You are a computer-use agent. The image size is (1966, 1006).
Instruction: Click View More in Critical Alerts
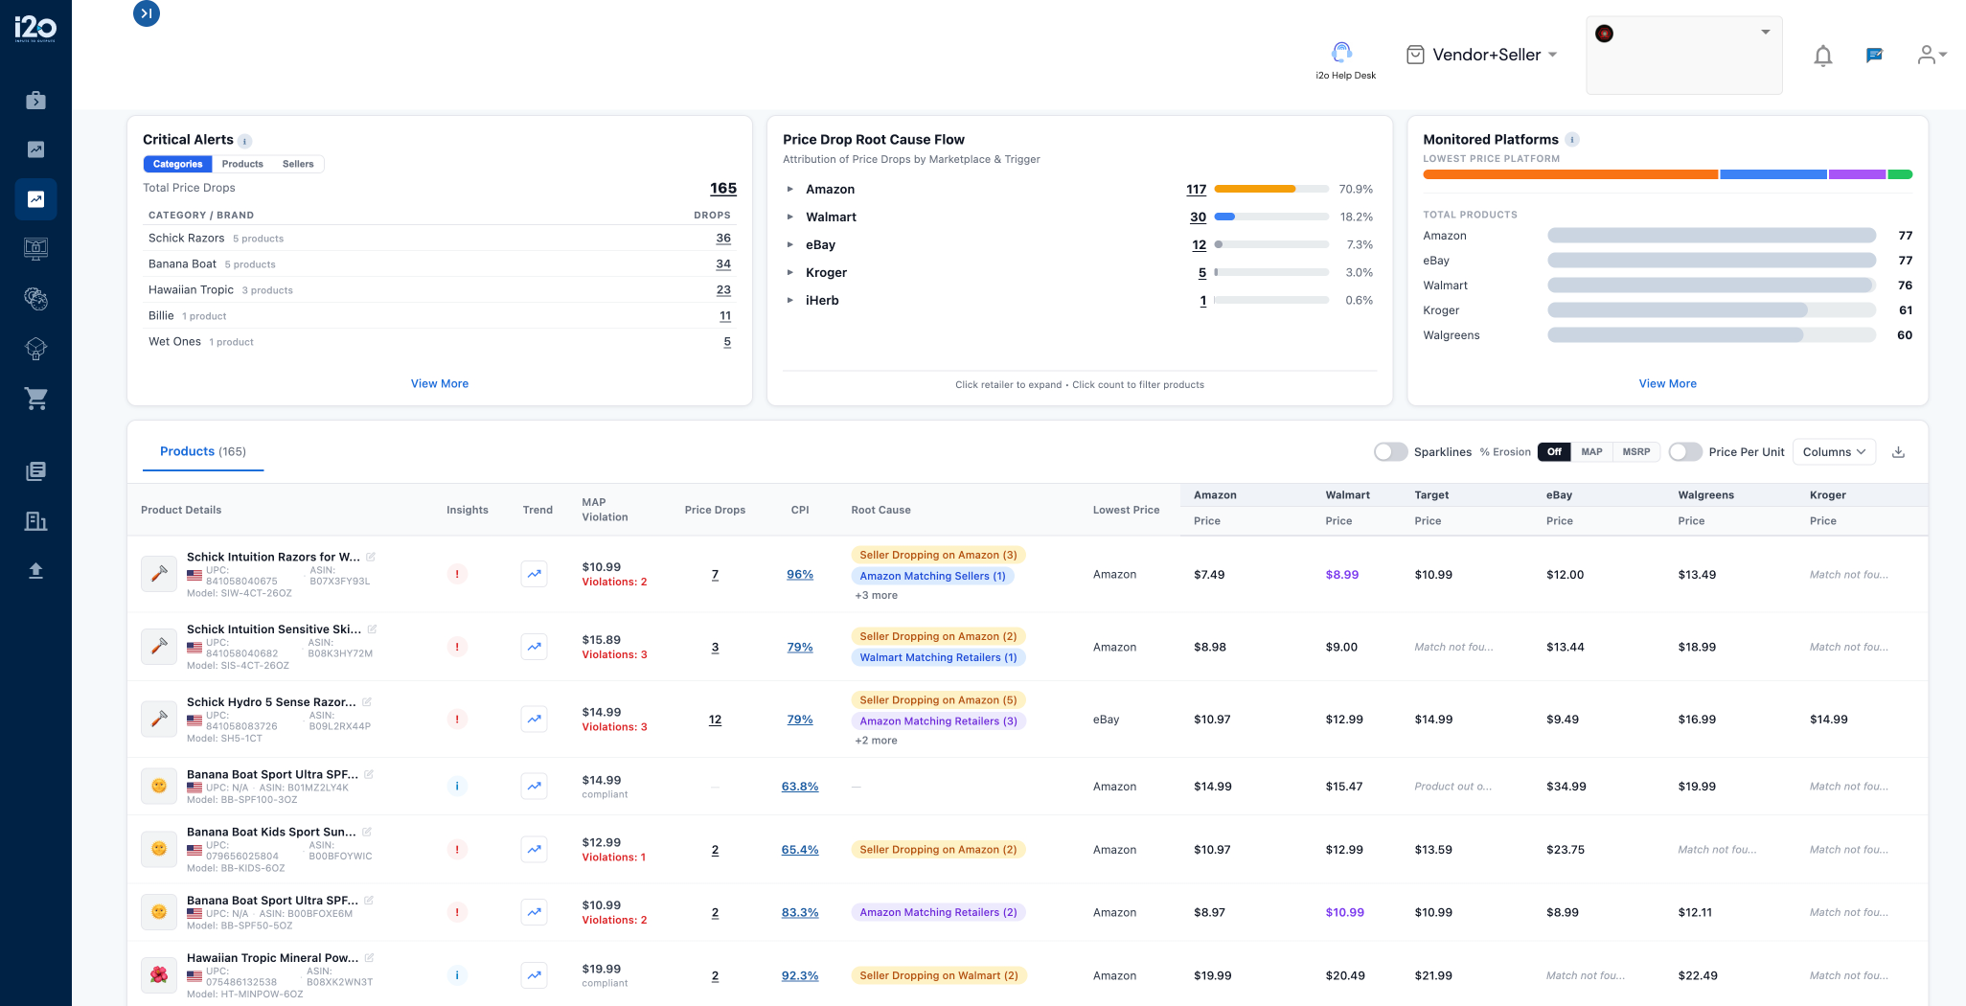(440, 383)
